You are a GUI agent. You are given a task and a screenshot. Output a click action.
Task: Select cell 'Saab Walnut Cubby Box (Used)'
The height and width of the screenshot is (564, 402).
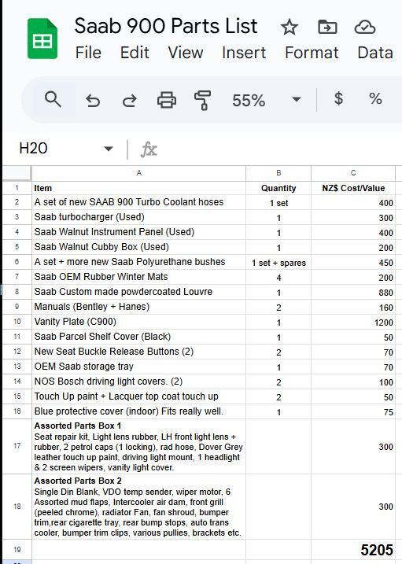[x=138, y=247]
